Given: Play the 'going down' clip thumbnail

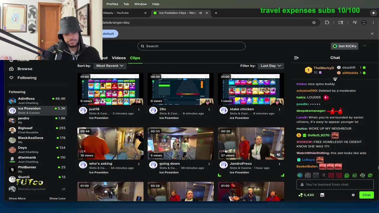Looking at the screenshot, I should tap(181, 143).
